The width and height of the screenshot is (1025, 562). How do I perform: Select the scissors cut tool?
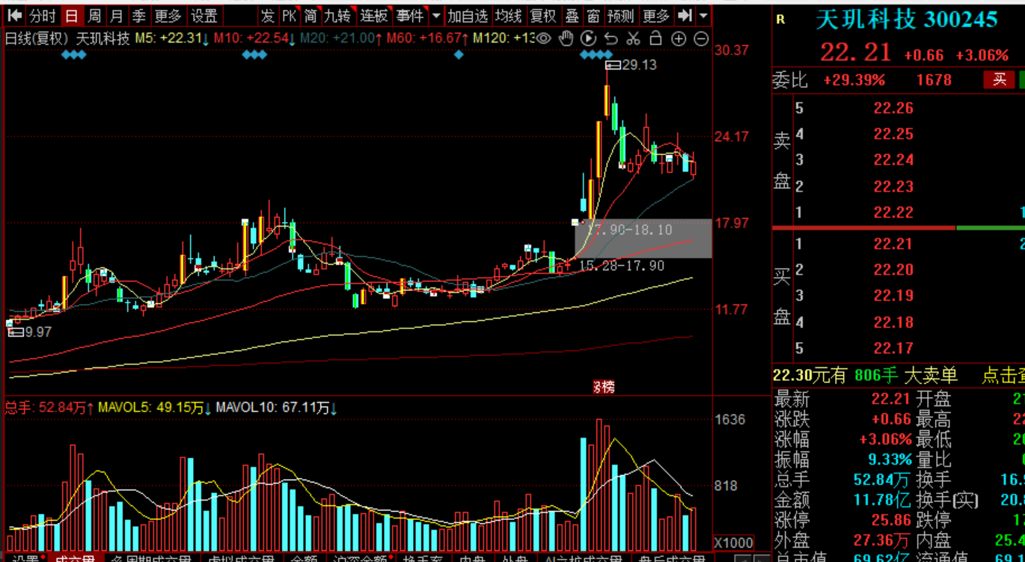[x=633, y=38]
